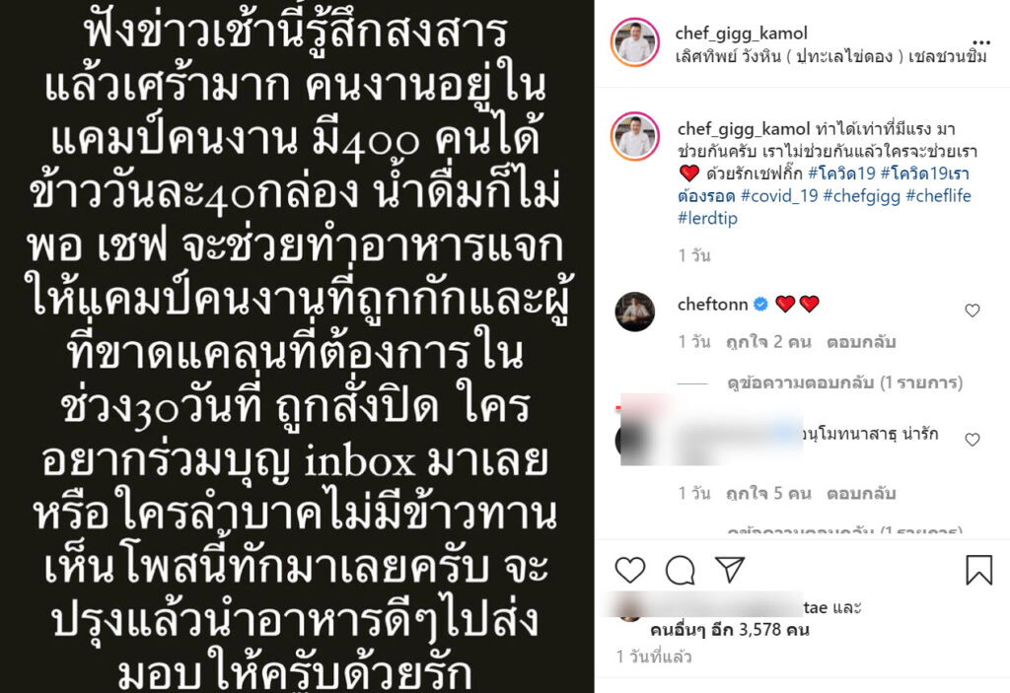This screenshot has height=693, width=1010.
Task: Reply to the อนุโมทนาสาธุ comment via ตอบกลับ
Action: [861, 493]
